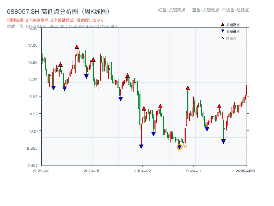The image size is (274, 206).
Task: Click the 蓝色-关键低点 legend text
Action: (206, 10)
